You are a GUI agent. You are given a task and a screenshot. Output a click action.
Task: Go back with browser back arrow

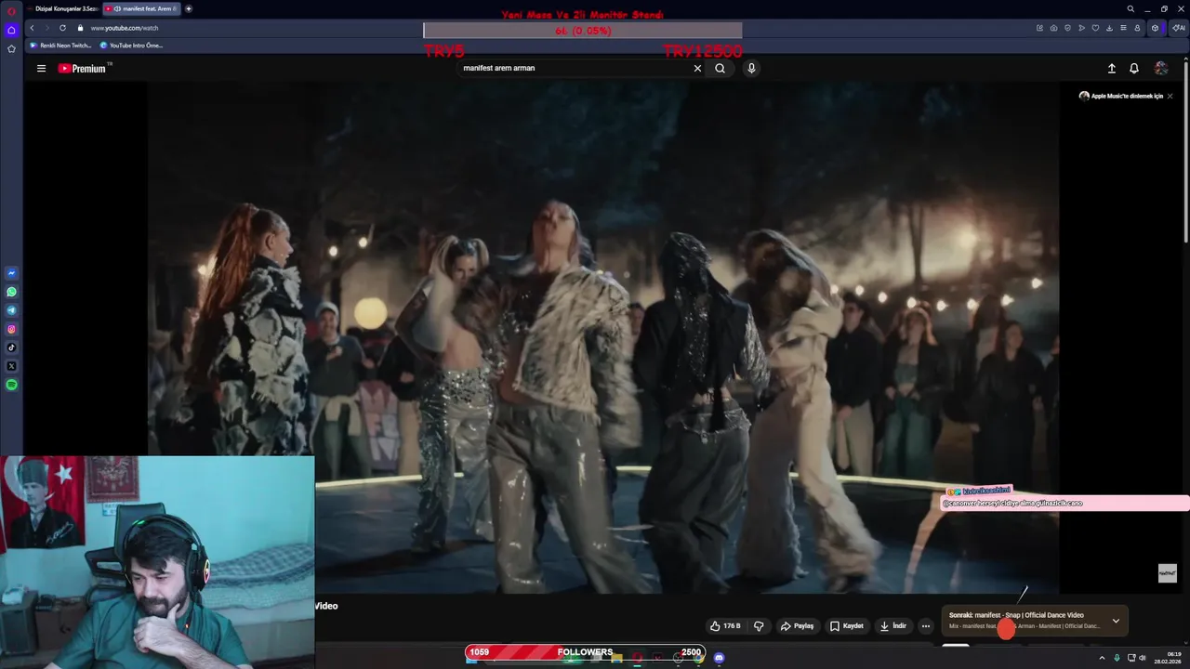tap(32, 28)
